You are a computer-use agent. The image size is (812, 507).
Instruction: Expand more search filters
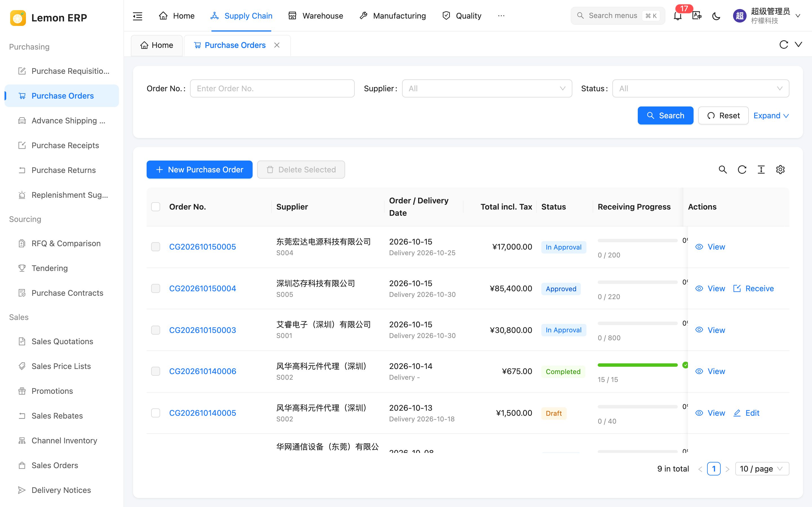tap(771, 116)
